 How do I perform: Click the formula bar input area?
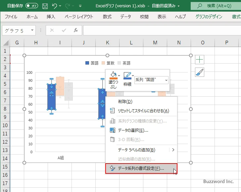162,30
